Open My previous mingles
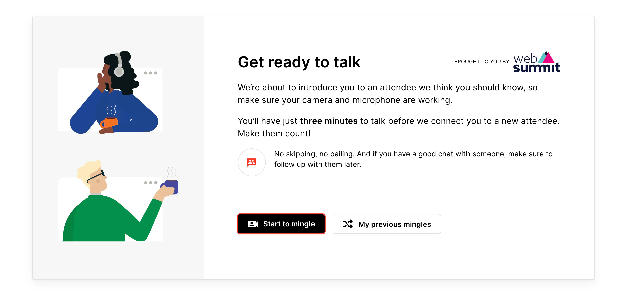 pos(387,224)
